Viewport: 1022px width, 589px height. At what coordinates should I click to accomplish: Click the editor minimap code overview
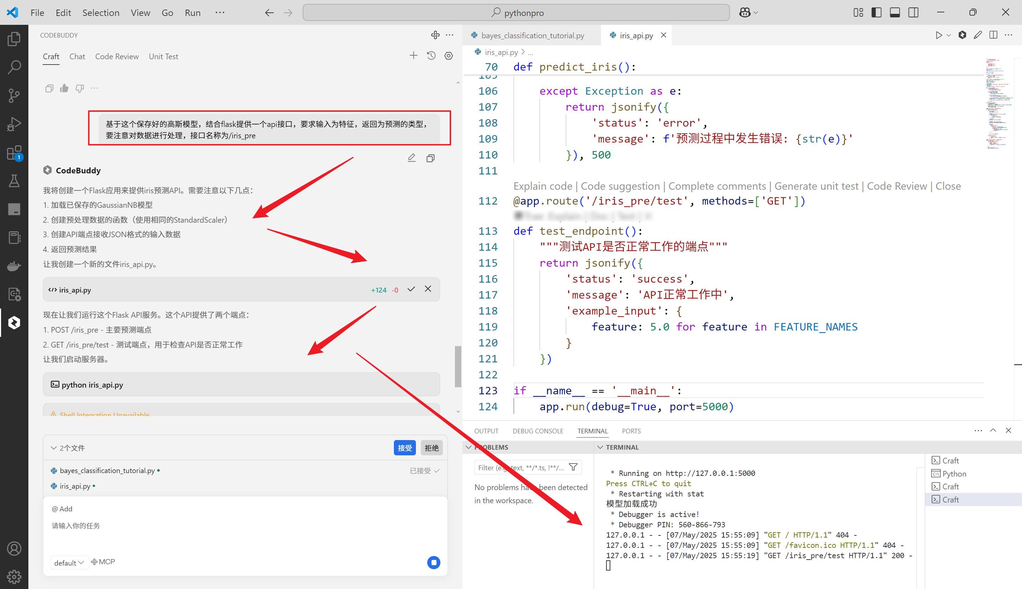(x=999, y=104)
